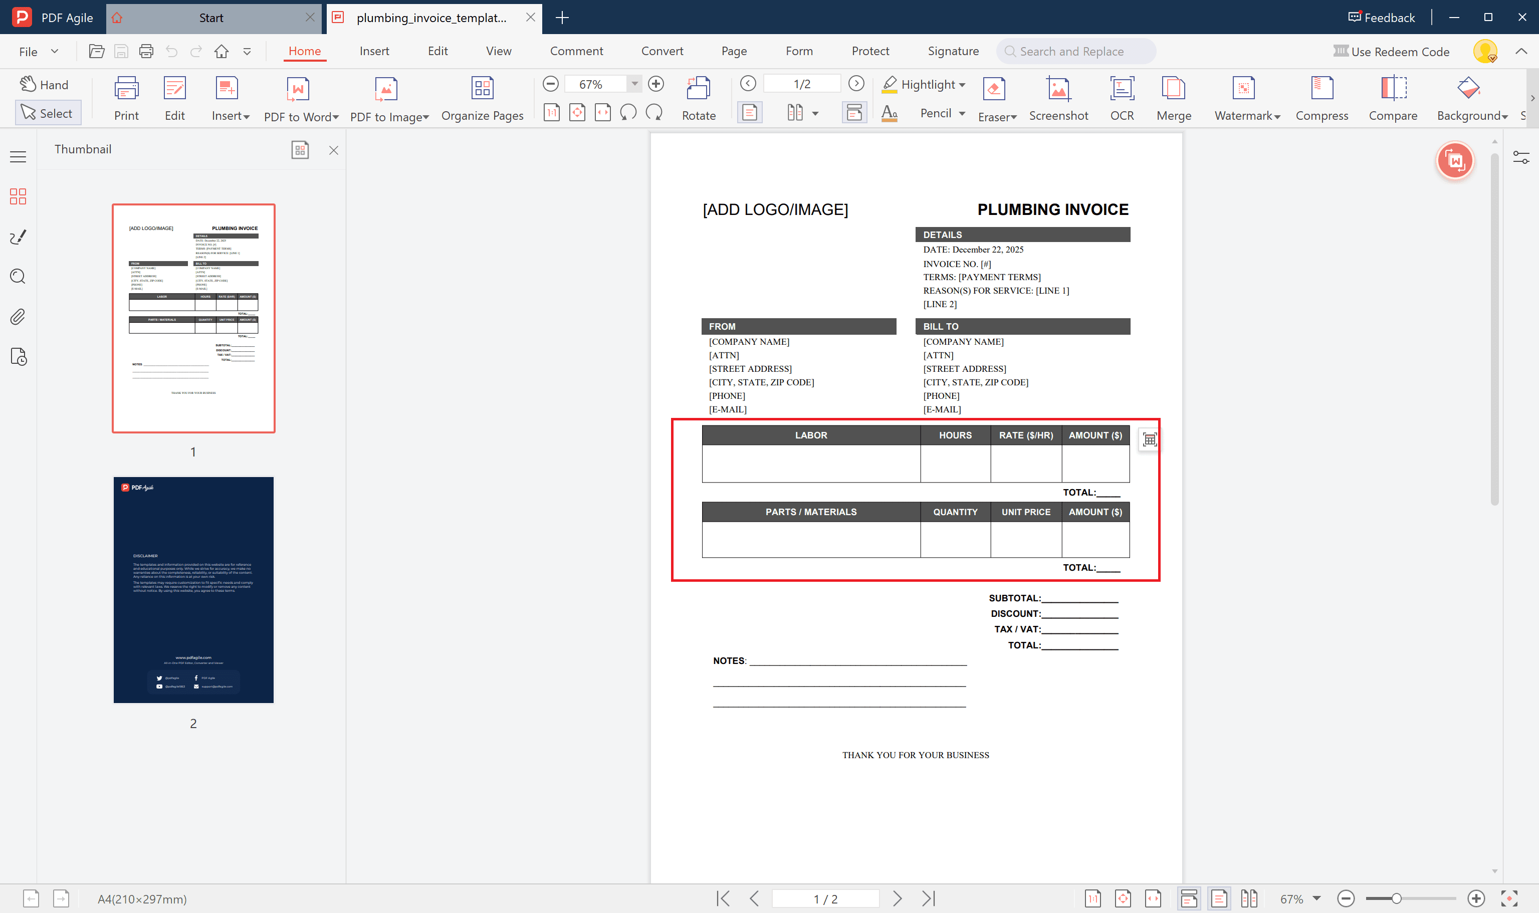Switch to the Convert ribbon tab

coord(662,51)
